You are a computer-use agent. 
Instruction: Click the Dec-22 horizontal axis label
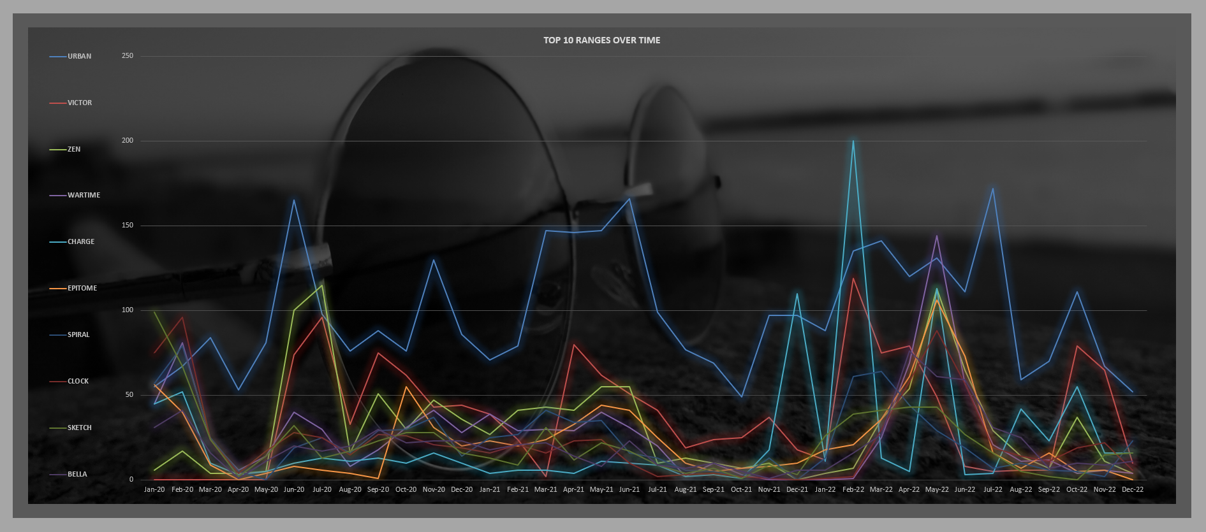[x=1133, y=489]
